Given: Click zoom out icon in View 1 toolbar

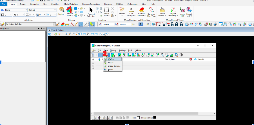Looking at the screenshot, I should tap(73, 34).
